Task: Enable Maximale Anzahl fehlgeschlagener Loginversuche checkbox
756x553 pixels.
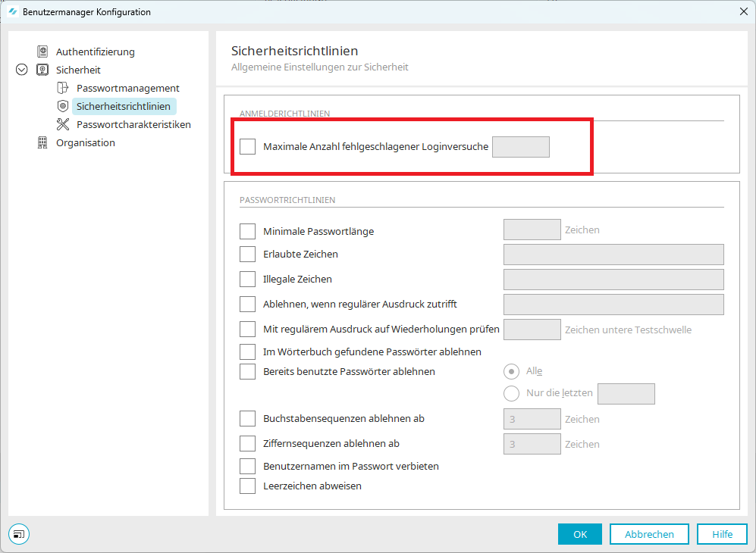Action: click(x=247, y=147)
